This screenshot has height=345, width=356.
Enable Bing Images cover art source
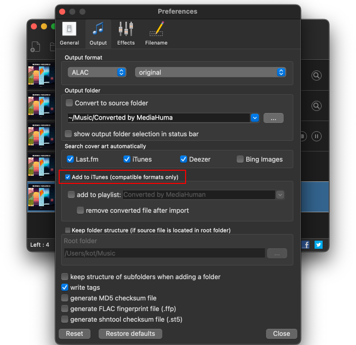(240, 159)
